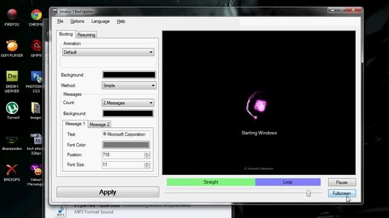Click the Apply button

pos(108,192)
